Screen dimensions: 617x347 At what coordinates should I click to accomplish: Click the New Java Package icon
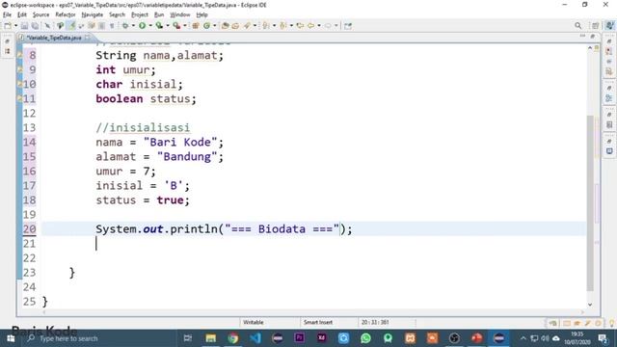pyautogui.click(x=196, y=26)
